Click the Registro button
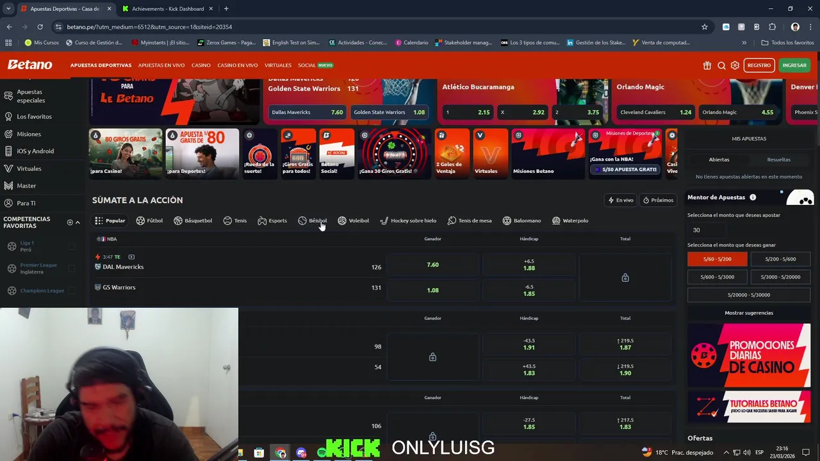 [x=759, y=65]
